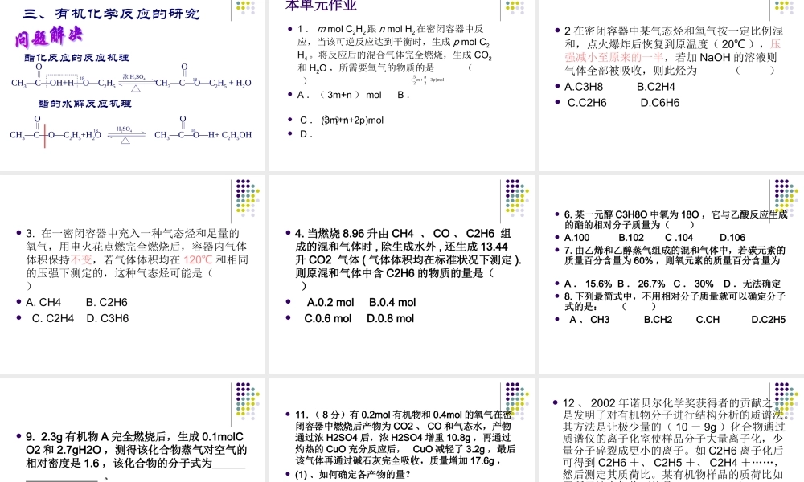
Task: Click sub-question (1)、如何确定各产物的量?
Action: [353, 474]
